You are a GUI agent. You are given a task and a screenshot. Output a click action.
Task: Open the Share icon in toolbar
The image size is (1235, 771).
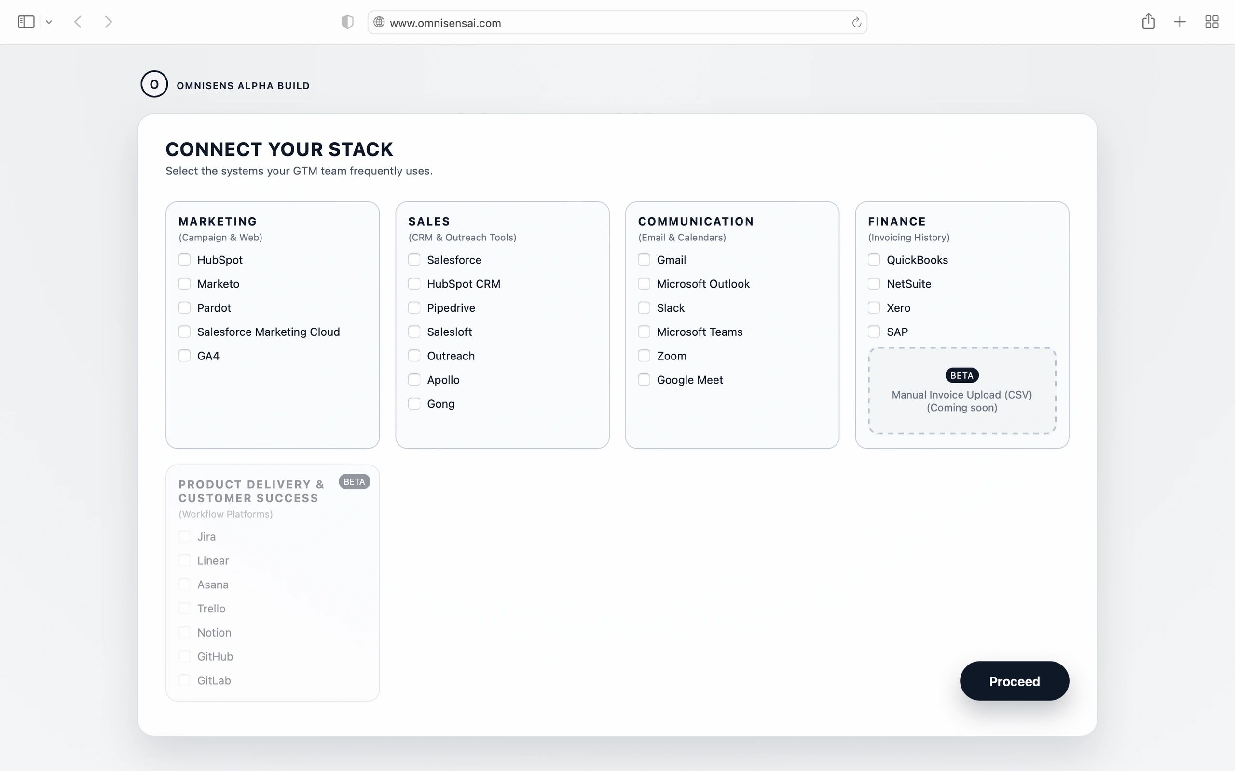[x=1148, y=21]
